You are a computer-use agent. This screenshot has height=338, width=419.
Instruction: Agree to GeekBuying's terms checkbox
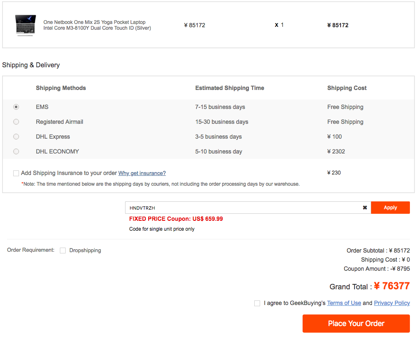click(257, 303)
